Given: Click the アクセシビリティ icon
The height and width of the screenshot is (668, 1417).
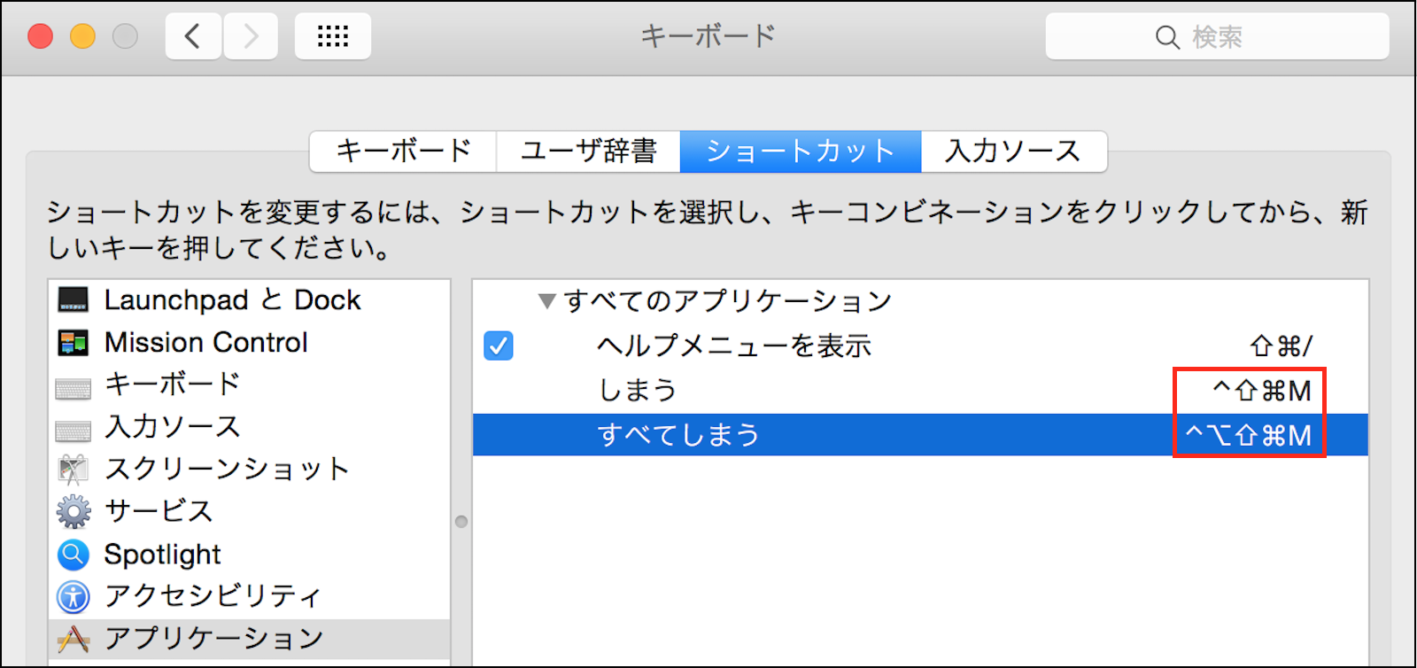Looking at the screenshot, I should click(x=74, y=597).
